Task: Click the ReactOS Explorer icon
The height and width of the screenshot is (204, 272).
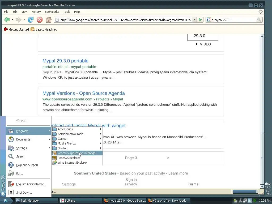Action: 54,158
